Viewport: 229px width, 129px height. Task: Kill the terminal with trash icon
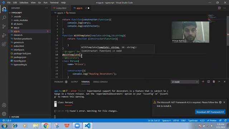pos(214,82)
